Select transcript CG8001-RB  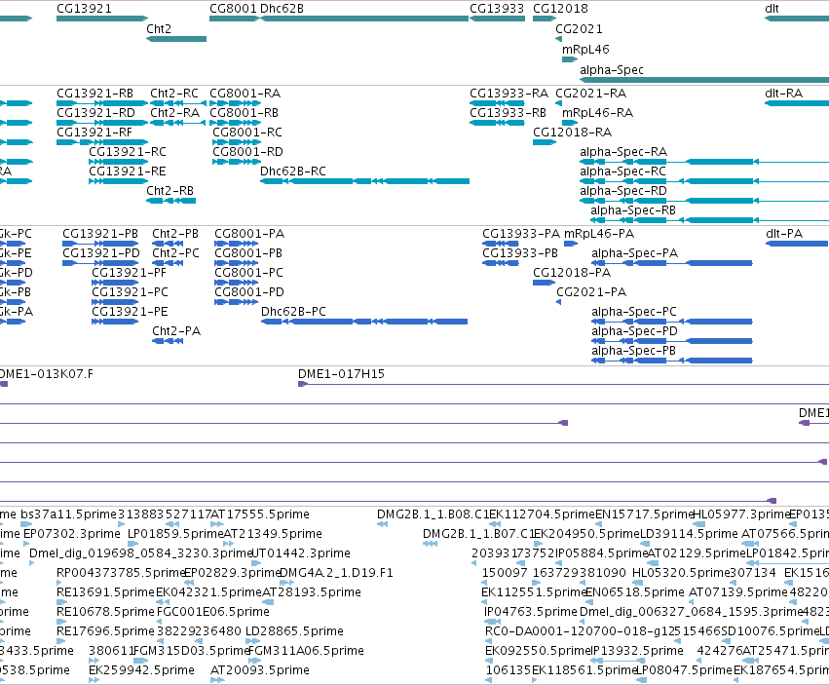tap(245, 113)
